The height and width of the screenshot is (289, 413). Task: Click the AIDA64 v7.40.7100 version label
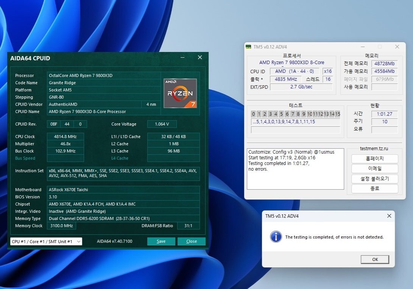click(115, 241)
